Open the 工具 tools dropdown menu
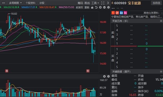The image size is (163, 97). [x=95, y=3]
